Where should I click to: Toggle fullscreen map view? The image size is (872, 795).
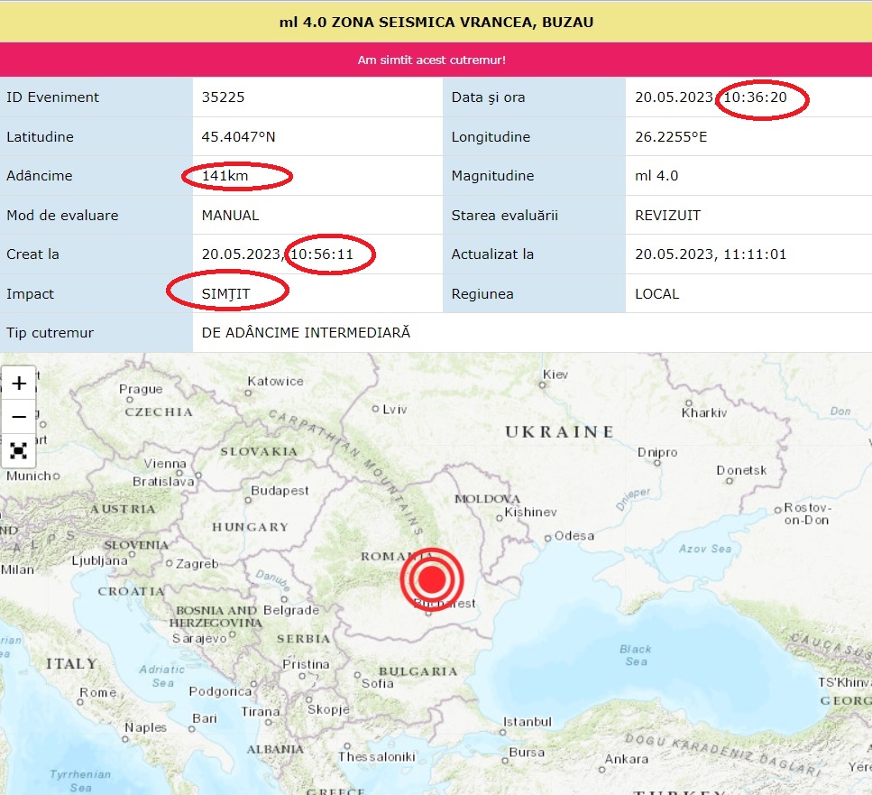tap(19, 450)
